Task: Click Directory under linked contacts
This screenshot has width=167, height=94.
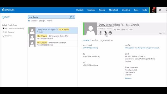Action: [128, 75]
